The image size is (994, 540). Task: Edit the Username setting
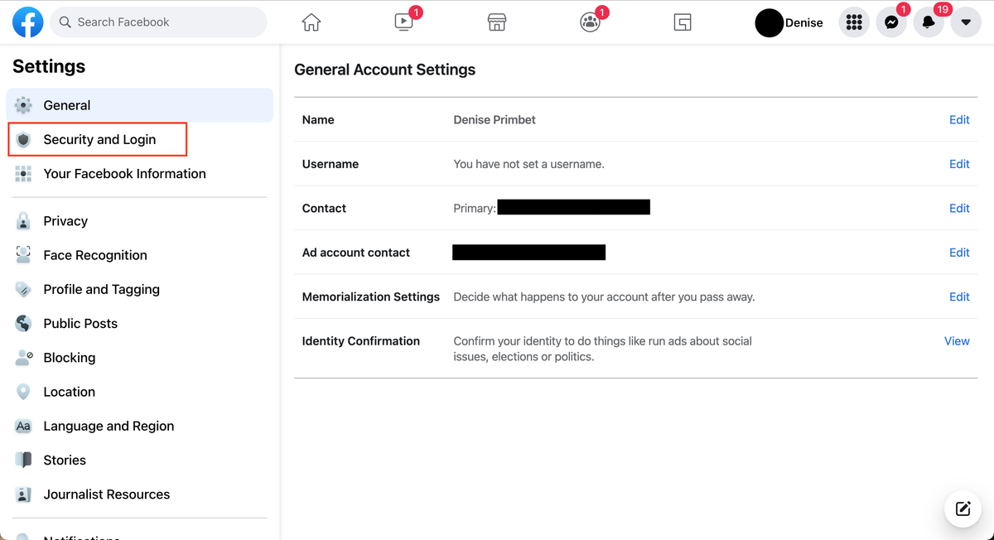[x=959, y=163]
